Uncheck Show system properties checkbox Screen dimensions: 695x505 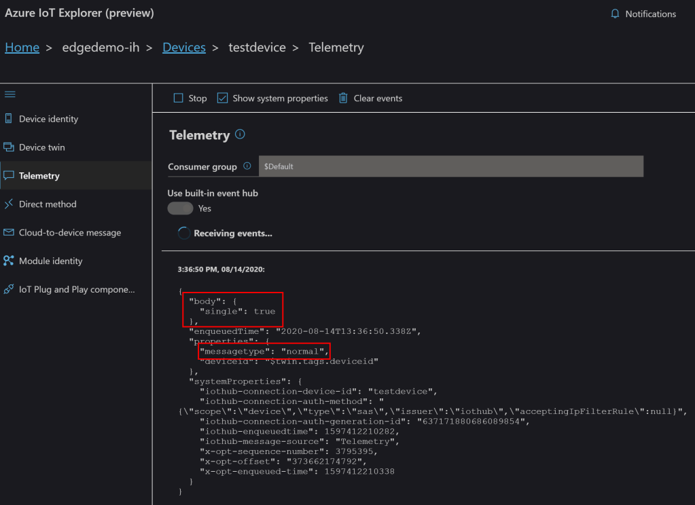coord(222,98)
